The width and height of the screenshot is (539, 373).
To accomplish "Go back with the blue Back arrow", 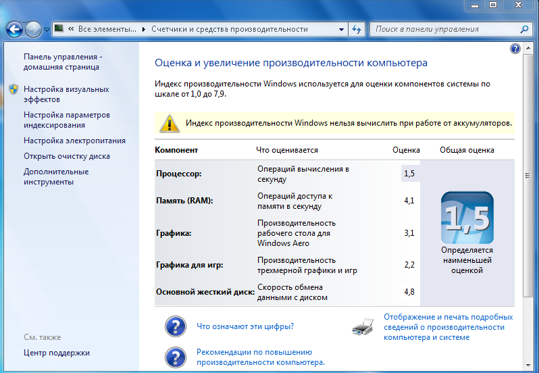I will 14,30.
